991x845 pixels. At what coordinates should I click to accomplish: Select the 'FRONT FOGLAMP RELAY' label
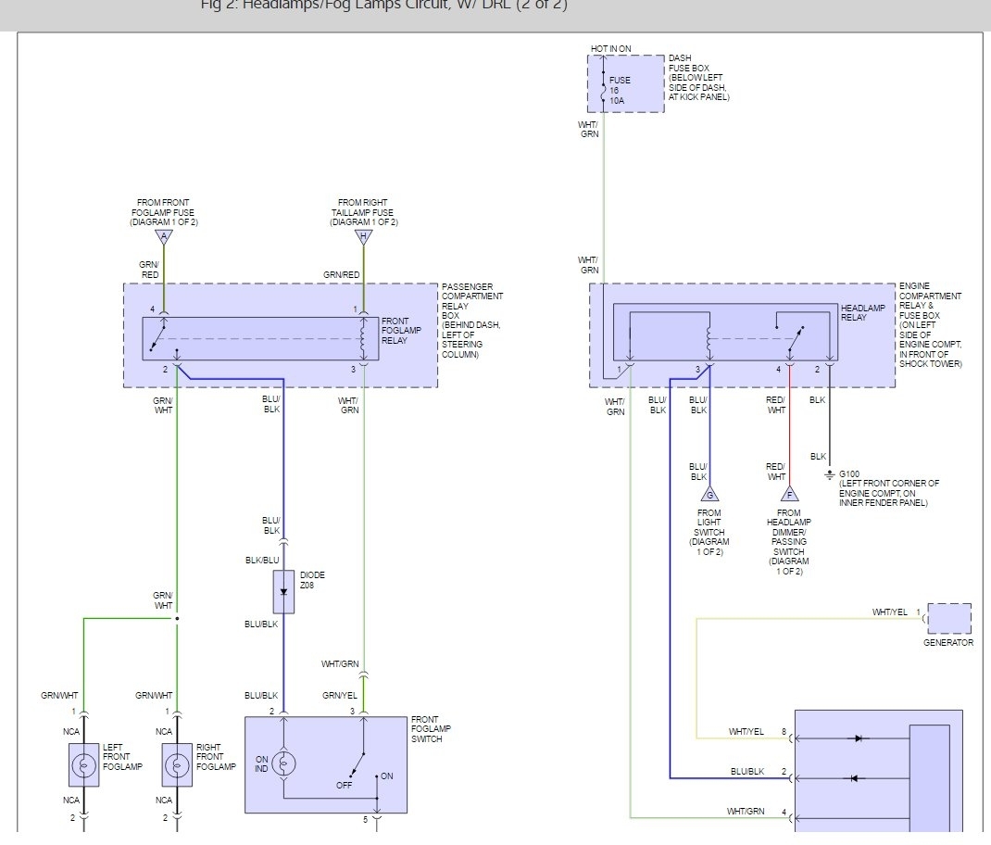pos(401,331)
